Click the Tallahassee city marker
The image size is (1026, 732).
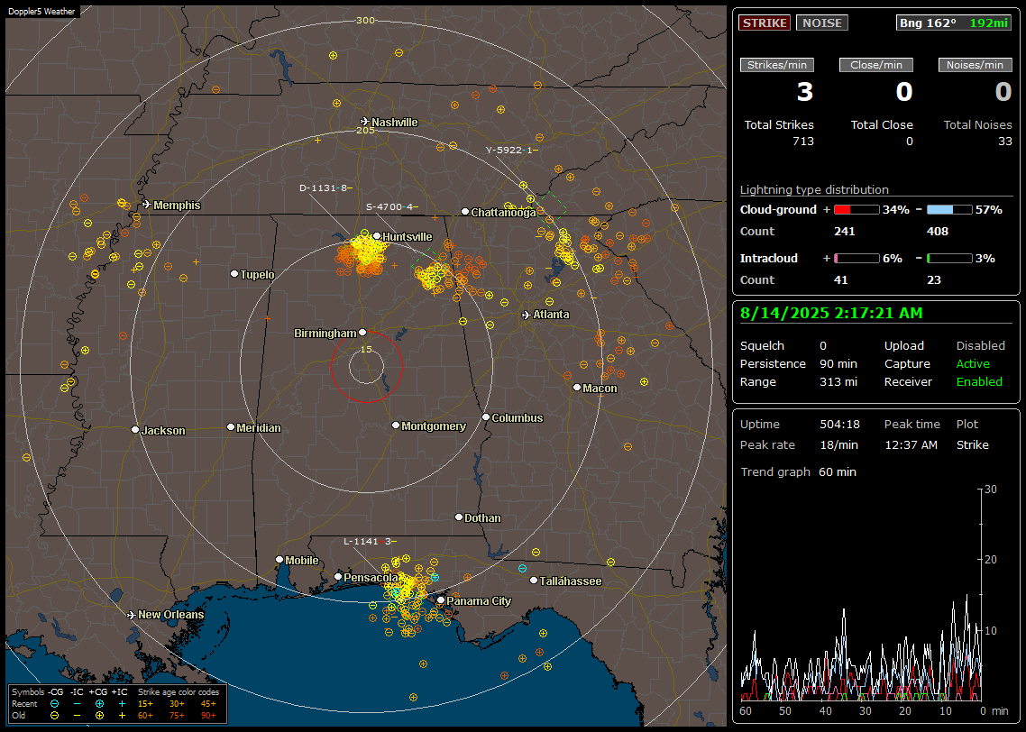[534, 581]
